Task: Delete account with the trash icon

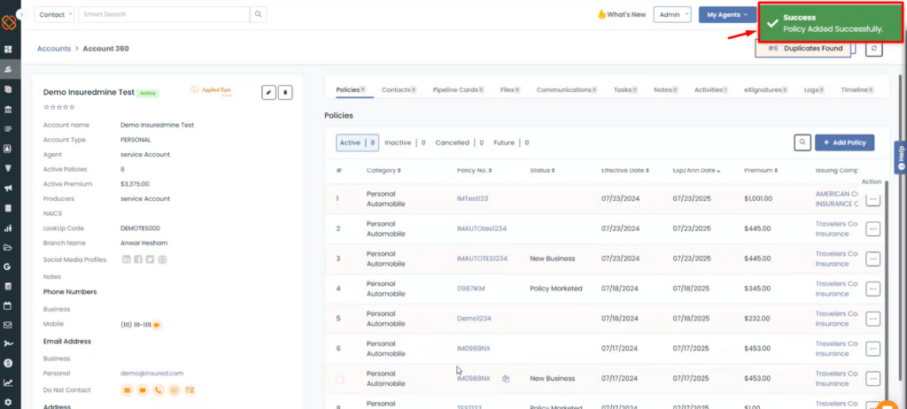Action: click(x=285, y=92)
